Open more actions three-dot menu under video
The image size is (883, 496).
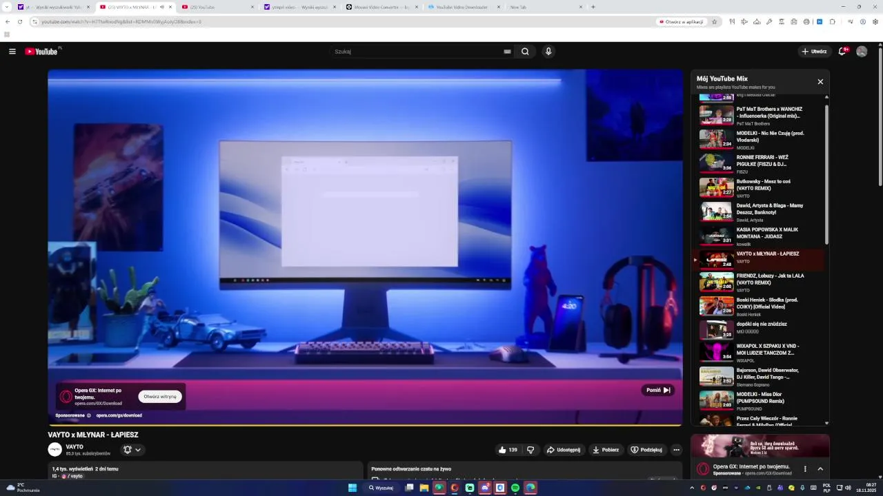coord(676,450)
